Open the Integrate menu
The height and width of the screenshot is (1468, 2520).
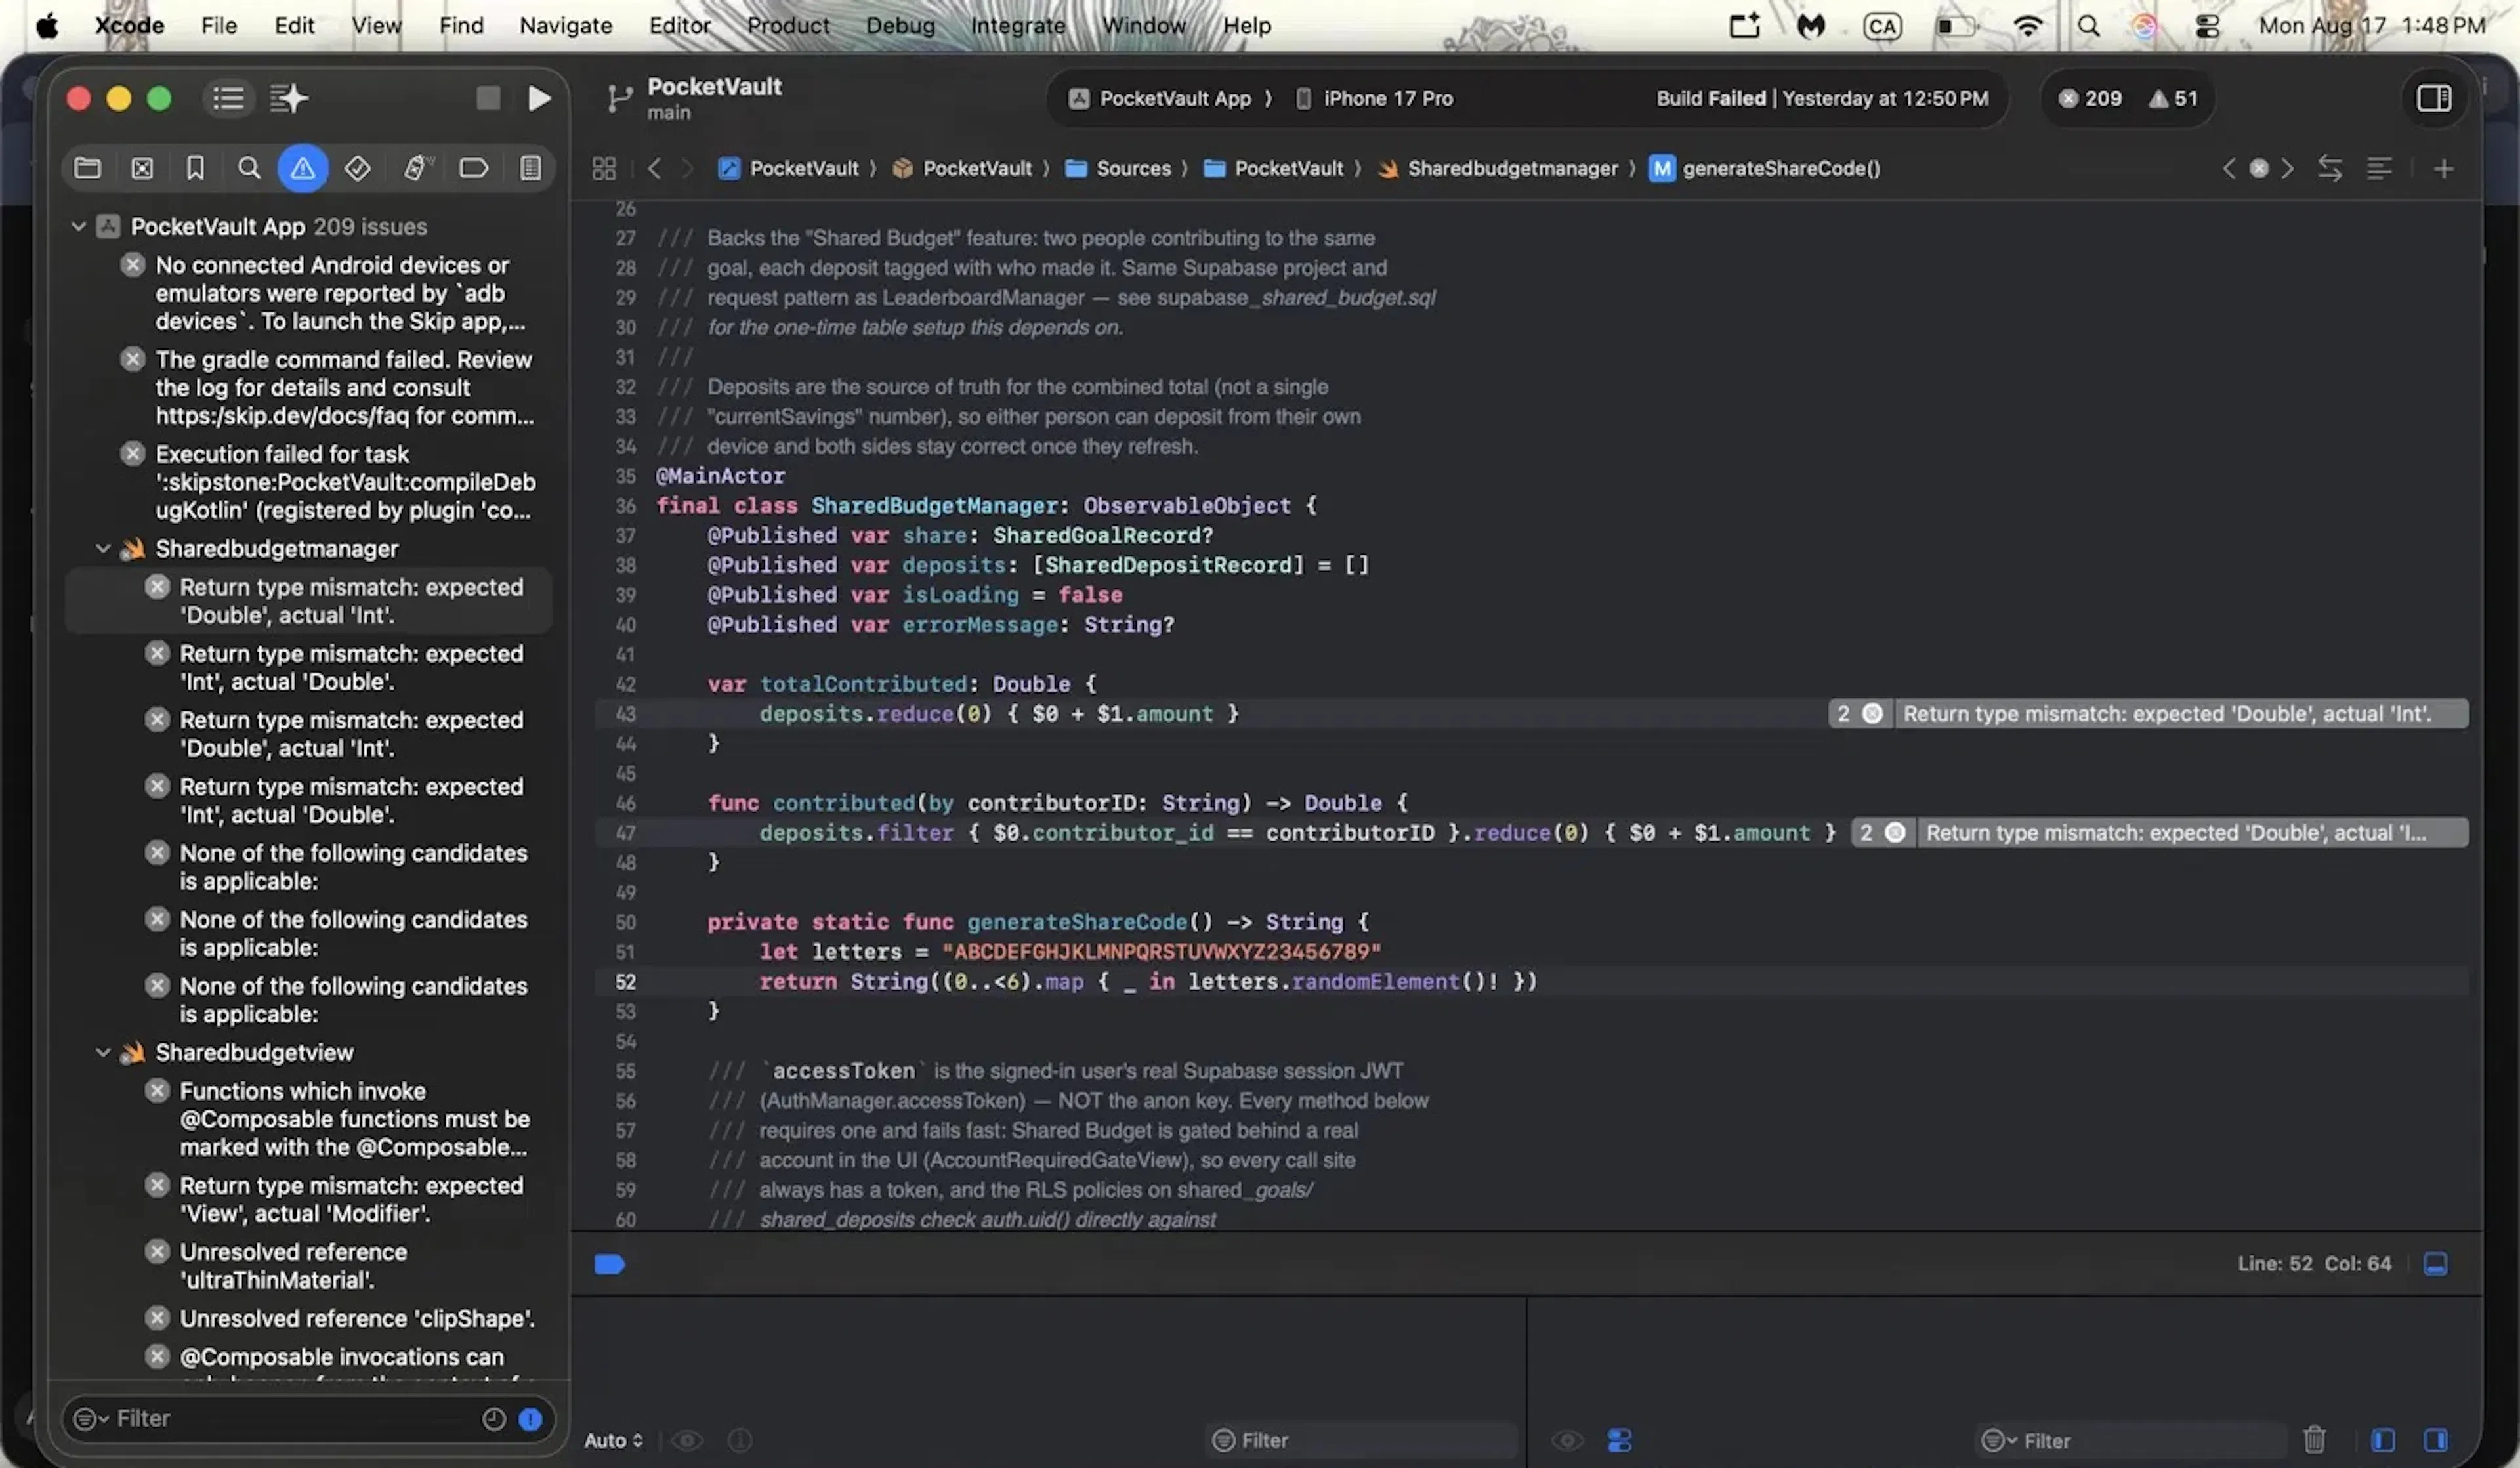click(1018, 25)
